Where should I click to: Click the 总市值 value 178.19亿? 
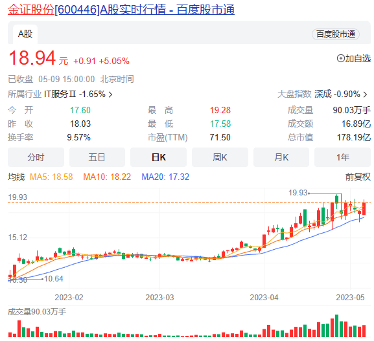(354, 137)
